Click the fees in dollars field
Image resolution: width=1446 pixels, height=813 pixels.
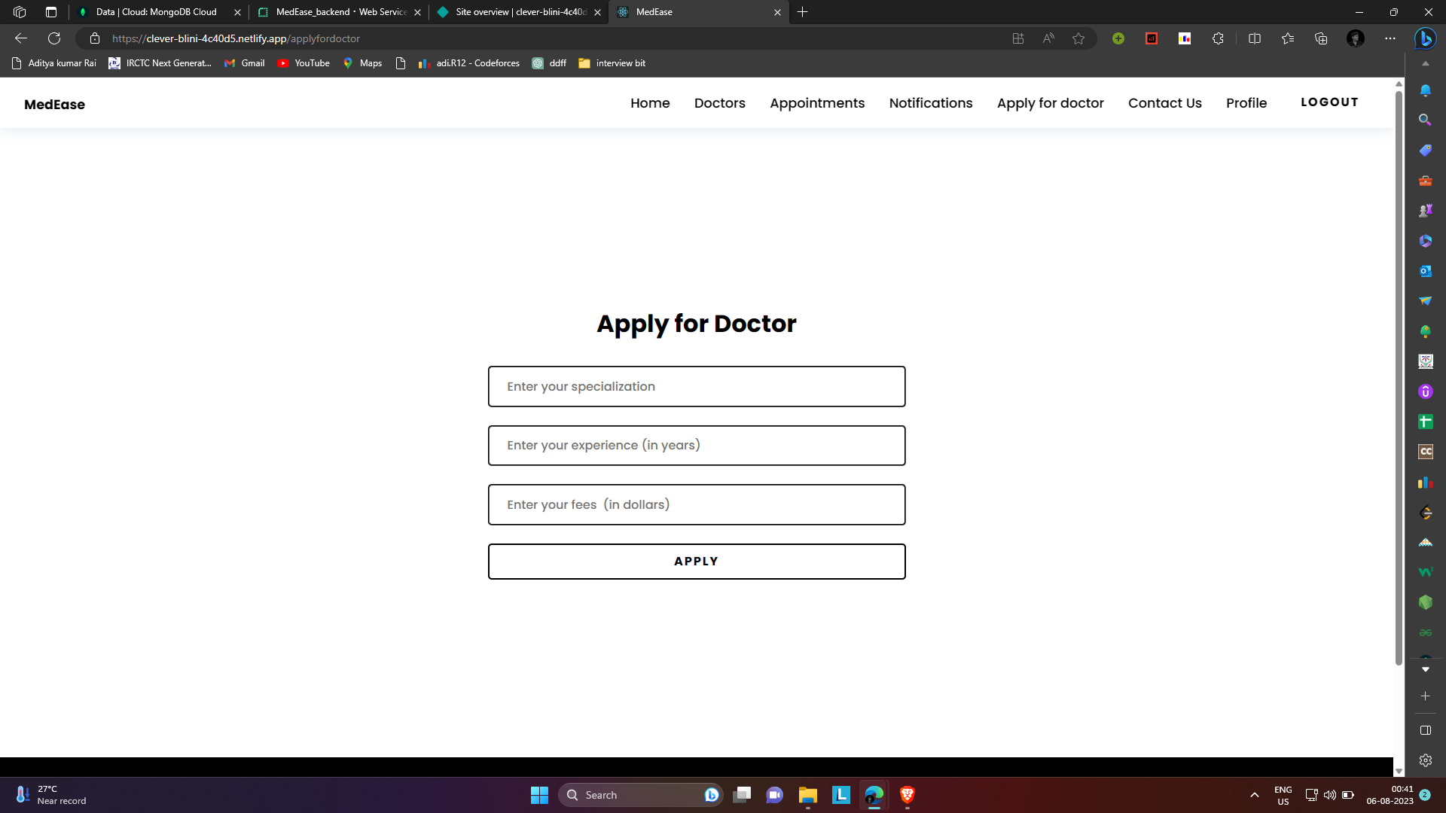tap(697, 504)
